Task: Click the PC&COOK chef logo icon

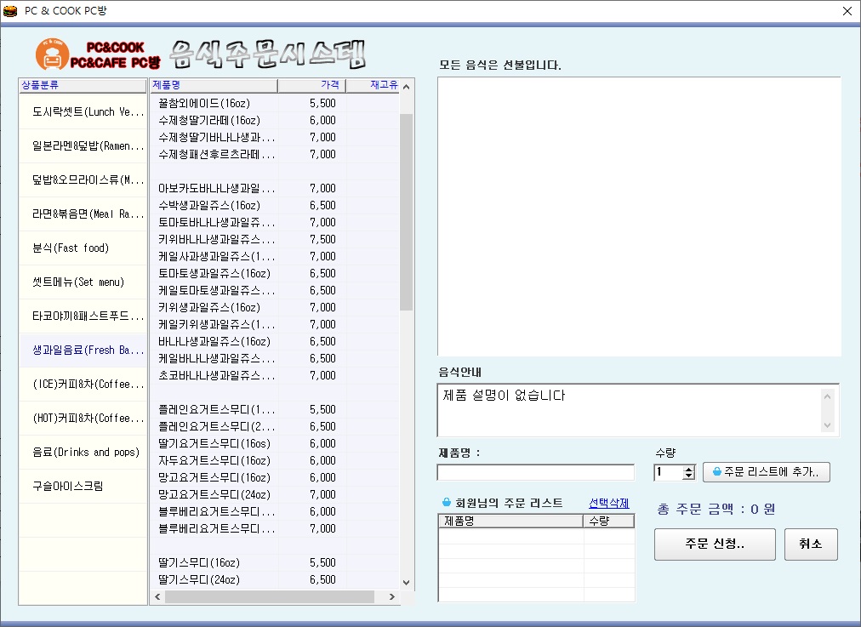Action: point(52,54)
